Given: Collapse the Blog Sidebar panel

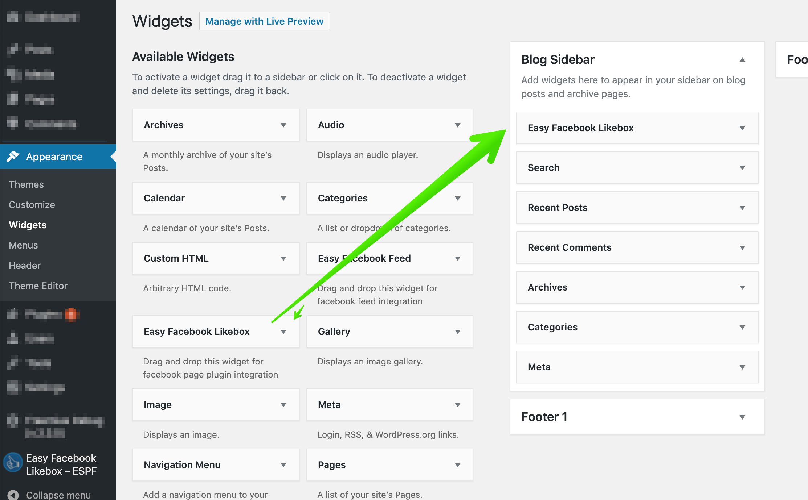Looking at the screenshot, I should [743, 59].
